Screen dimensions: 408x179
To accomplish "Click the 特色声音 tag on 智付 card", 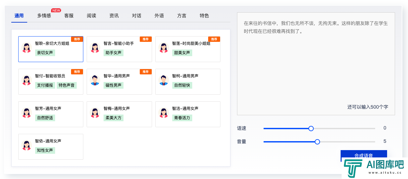I will tap(67, 85).
